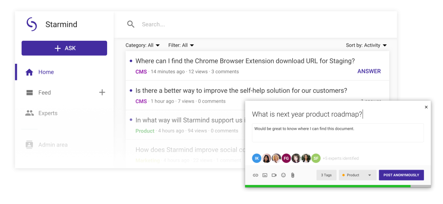Click the 3 Tags button

pyautogui.click(x=326, y=175)
